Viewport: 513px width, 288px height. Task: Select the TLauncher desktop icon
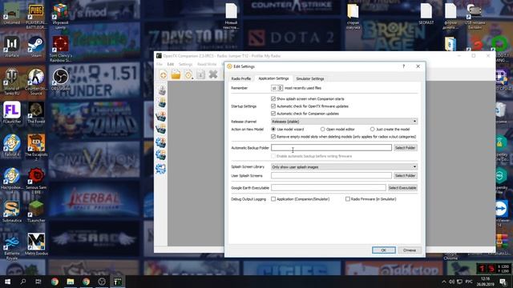(x=36, y=211)
